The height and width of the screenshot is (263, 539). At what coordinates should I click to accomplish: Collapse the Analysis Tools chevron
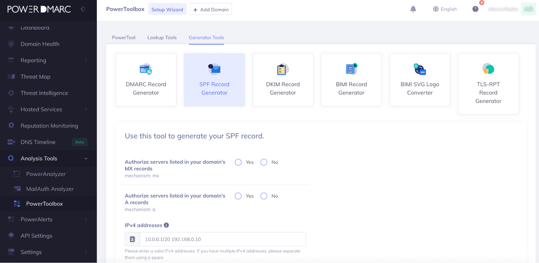coord(86,158)
